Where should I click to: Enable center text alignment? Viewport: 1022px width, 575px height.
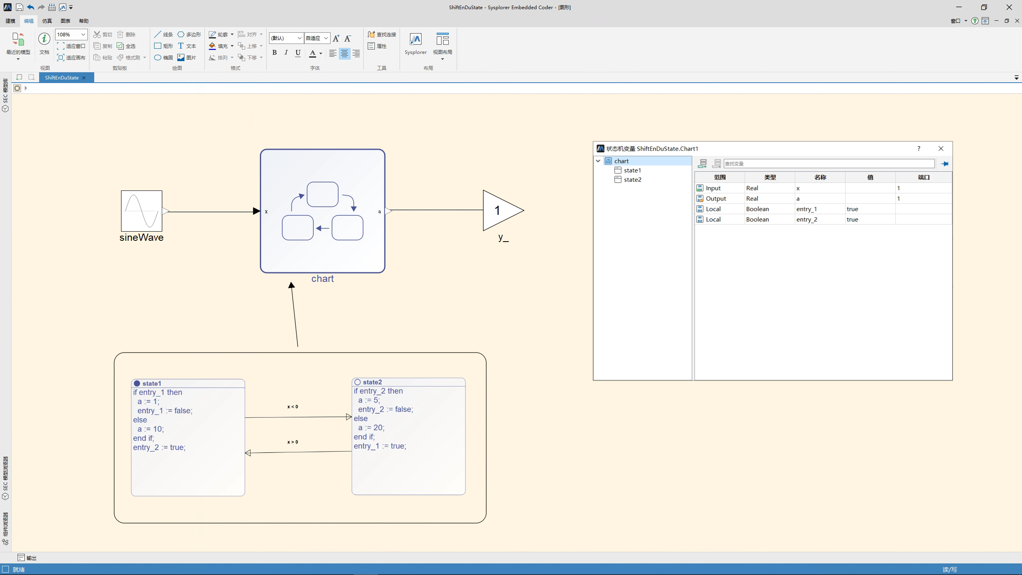click(344, 53)
